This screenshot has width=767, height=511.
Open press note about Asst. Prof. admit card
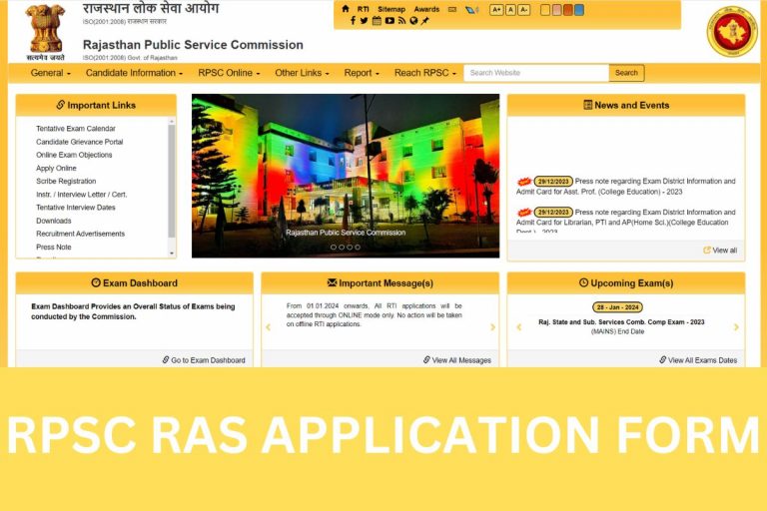625,187
